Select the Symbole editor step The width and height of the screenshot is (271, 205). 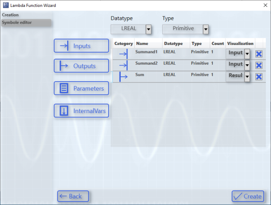coord(17,22)
